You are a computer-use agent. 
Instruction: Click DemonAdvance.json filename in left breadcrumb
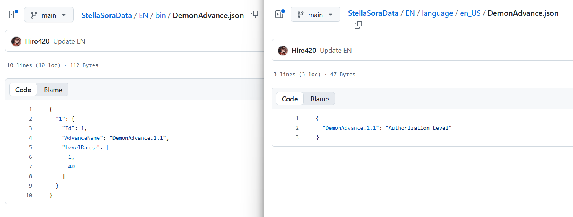[x=208, y=16]
